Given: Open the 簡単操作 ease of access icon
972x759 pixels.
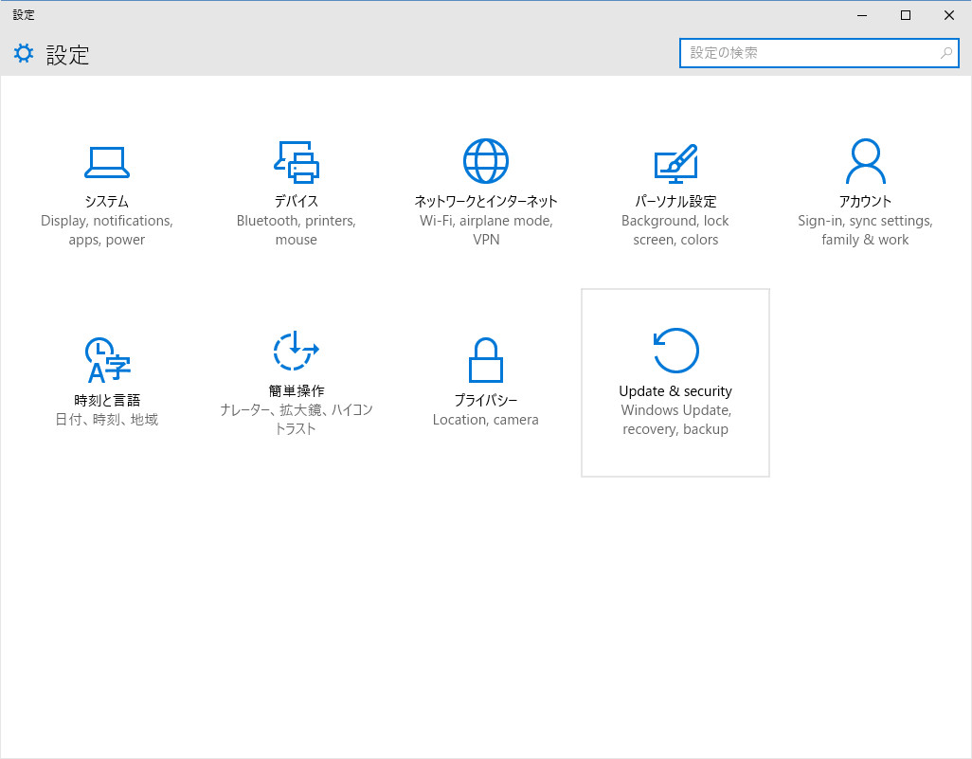Looking at the screenshot, I should pos(297,351).
